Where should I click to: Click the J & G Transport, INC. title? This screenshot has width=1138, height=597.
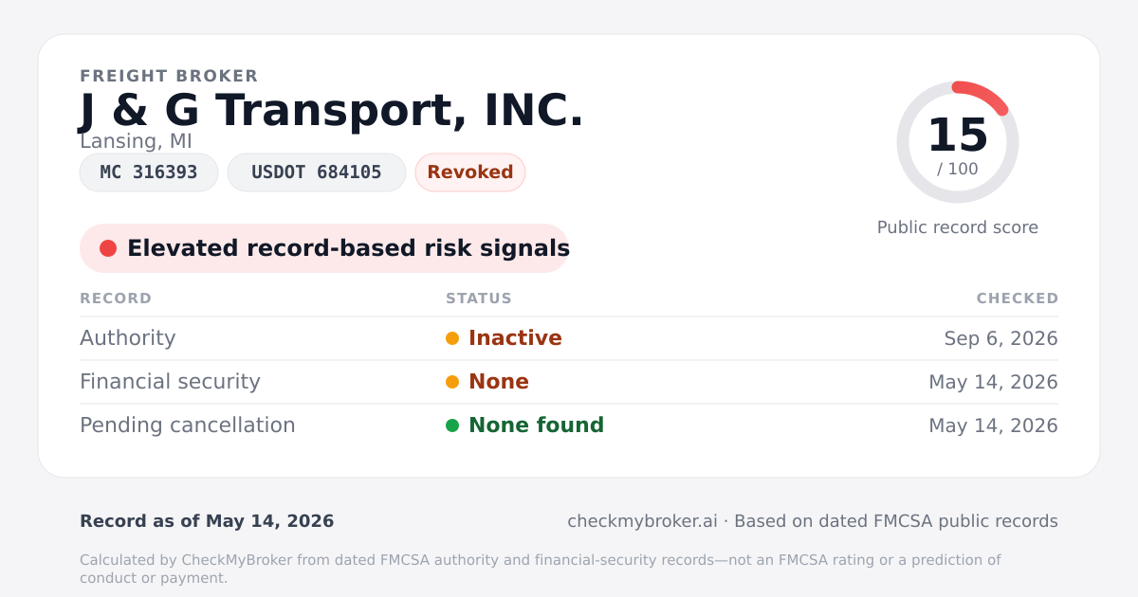(331, 110)
